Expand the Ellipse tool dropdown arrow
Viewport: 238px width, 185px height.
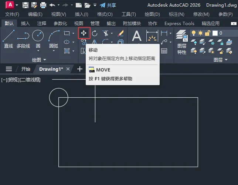pos(73,42)
